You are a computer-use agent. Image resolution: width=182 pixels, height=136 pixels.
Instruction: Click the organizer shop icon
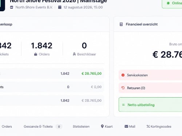[x=12, y=7]
